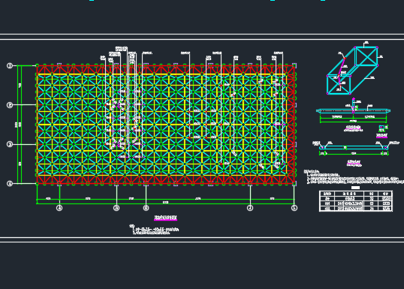Select the second column axis bubble below plan
The image size is (404, 289).
click(x=116, y=208)
